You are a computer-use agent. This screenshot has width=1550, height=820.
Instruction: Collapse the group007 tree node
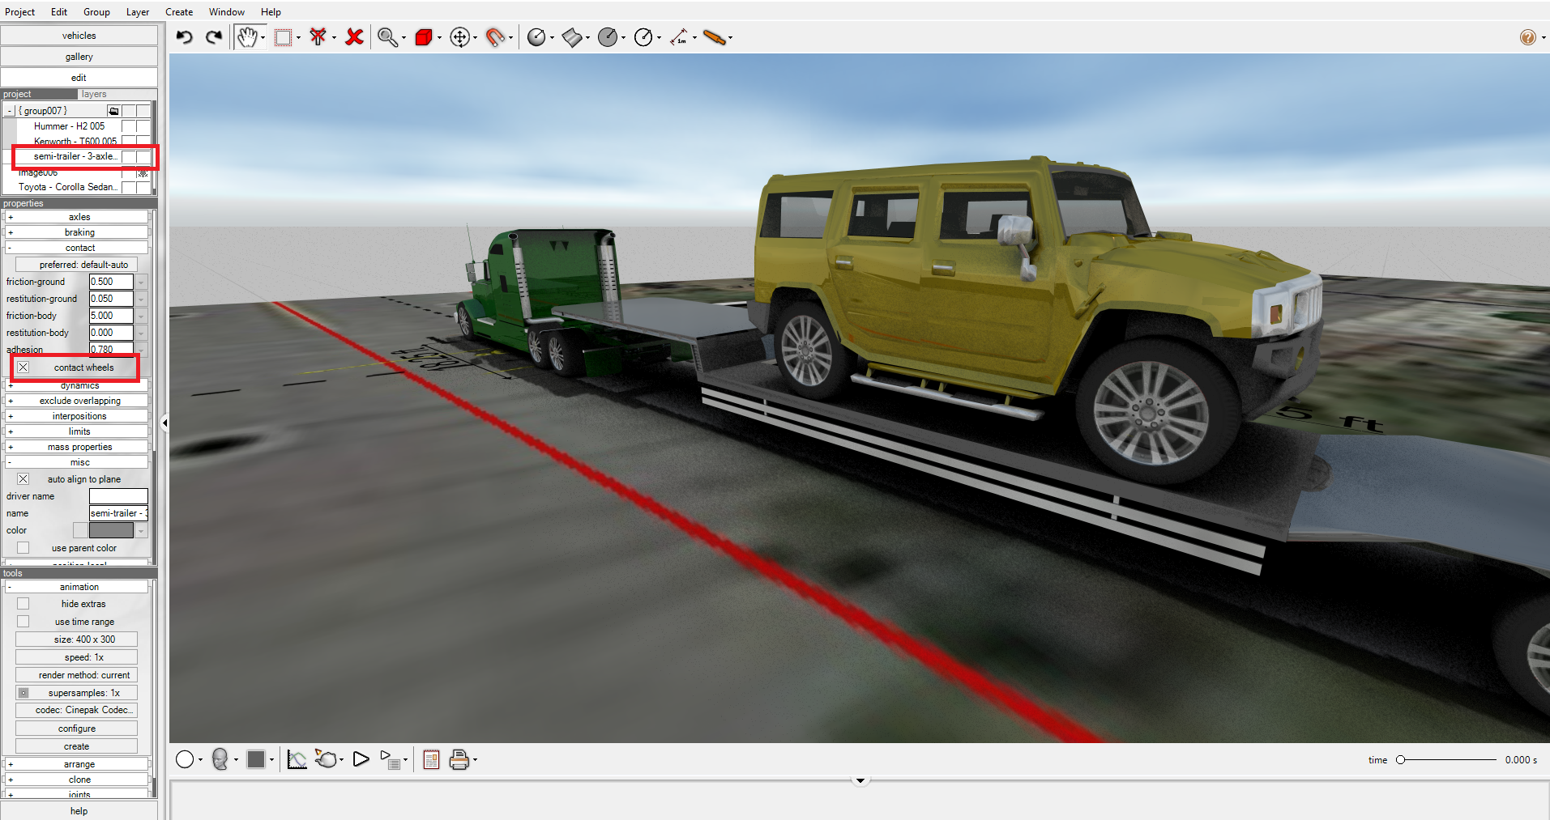click(10, 111)
